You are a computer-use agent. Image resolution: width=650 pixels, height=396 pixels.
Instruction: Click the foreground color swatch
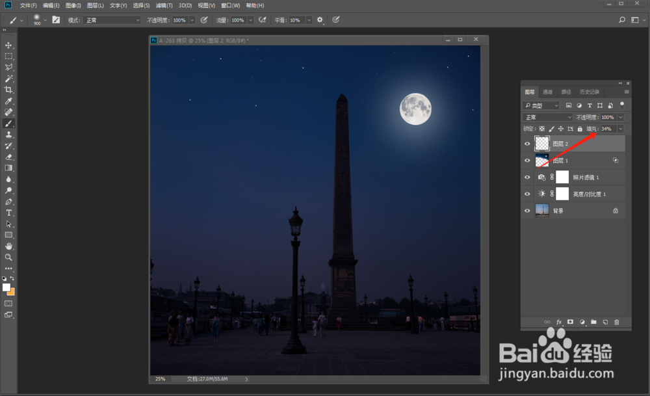coord(6,287)
